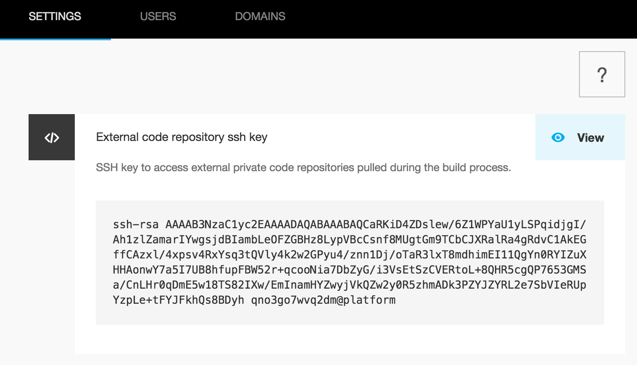Viewport: 637px width, 365px height.
Task: Click the empty black bar right of DOMAINS
Action: [x=462, y=19]
